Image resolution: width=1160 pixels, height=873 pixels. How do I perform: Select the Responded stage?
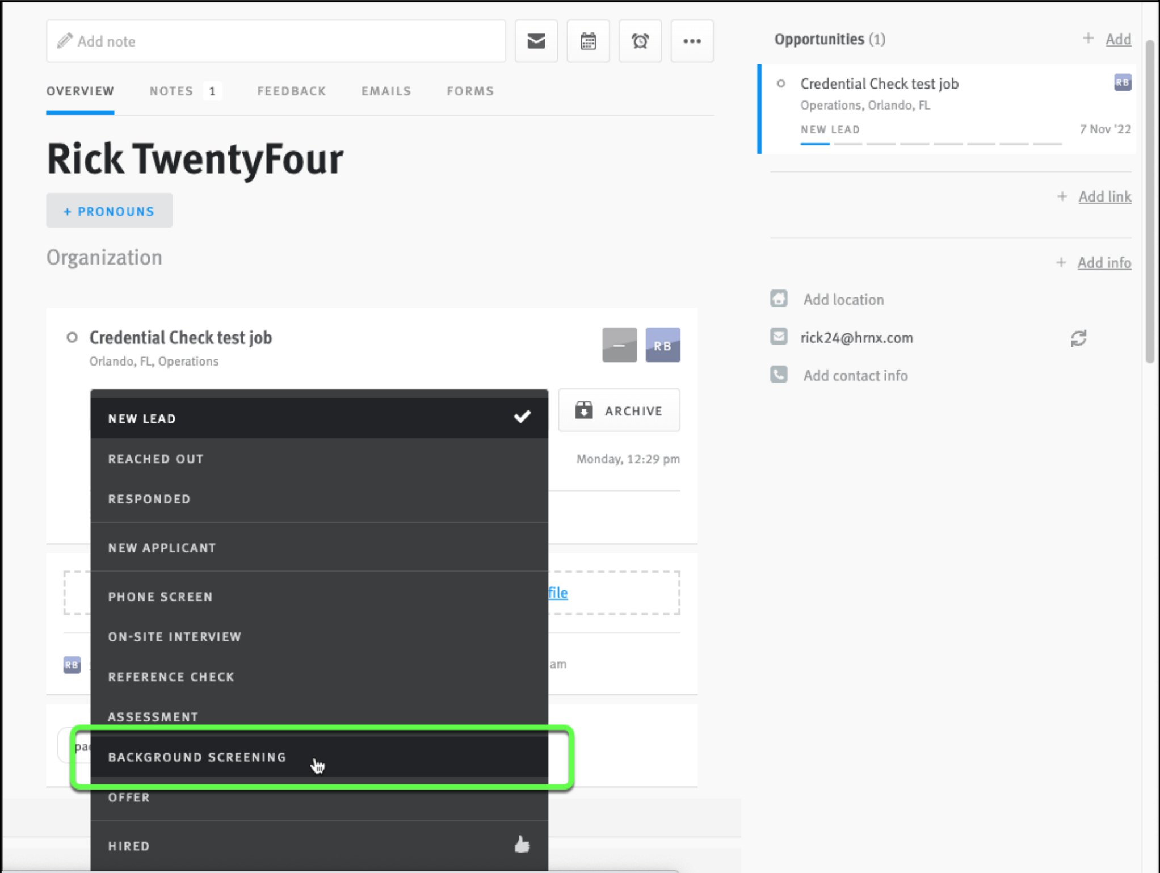coord(319,499)
